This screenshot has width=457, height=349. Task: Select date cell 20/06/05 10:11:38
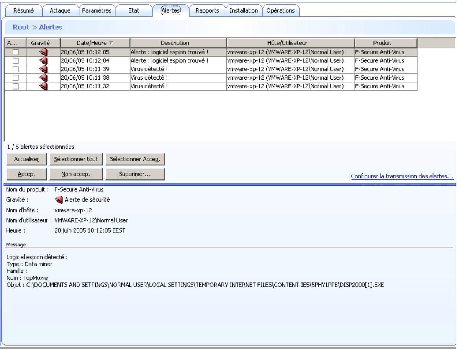coord(95,78)
